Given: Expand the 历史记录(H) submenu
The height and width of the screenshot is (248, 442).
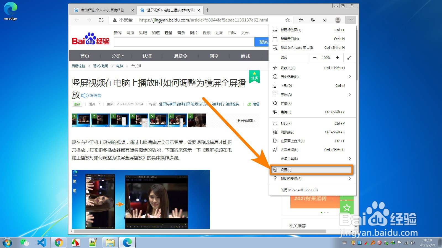Looking at the screenshot, I should [312, 77].
